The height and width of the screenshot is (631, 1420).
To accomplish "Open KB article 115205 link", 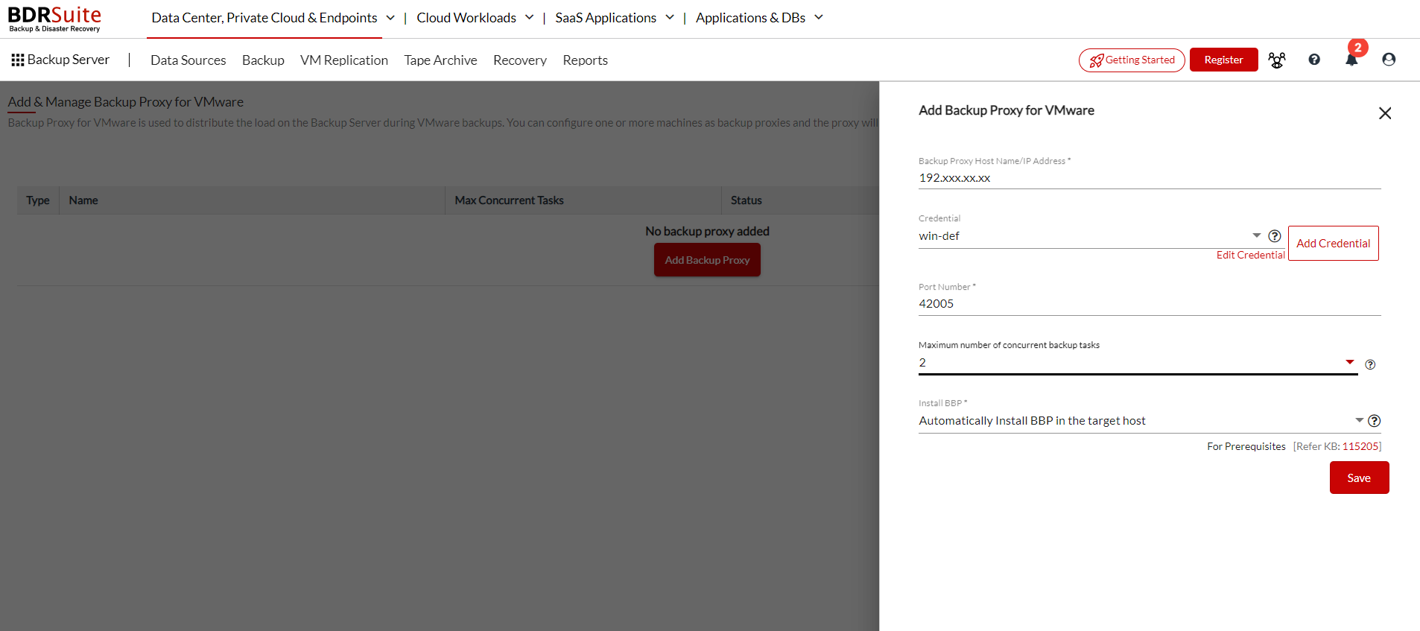I will coord(1360,446).
